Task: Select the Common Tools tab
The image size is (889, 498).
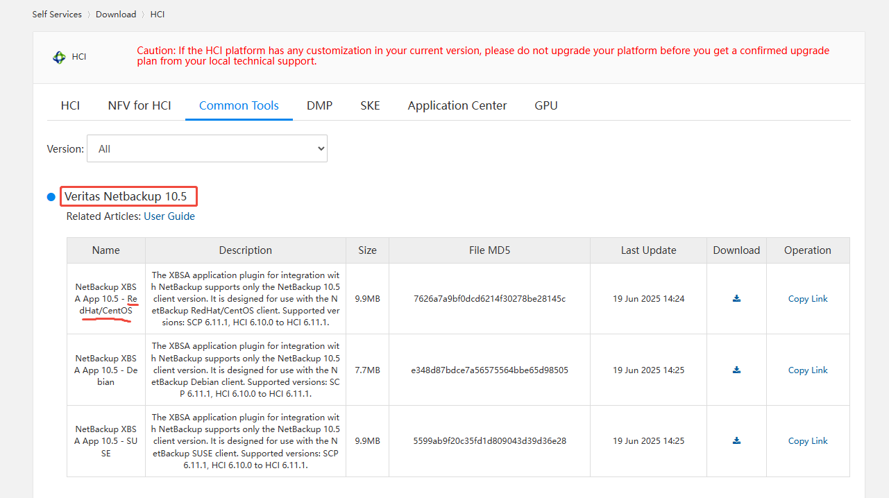Action: pos(239,105)
